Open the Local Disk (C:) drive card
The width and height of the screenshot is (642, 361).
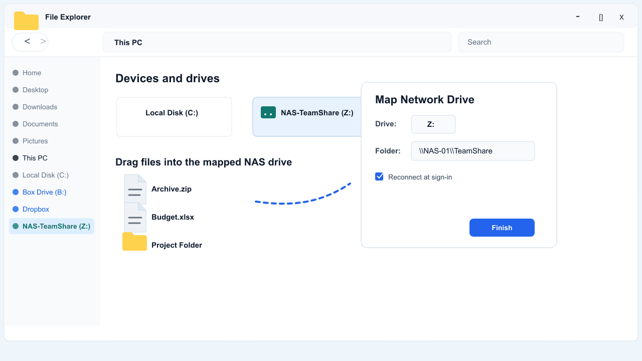174,117
